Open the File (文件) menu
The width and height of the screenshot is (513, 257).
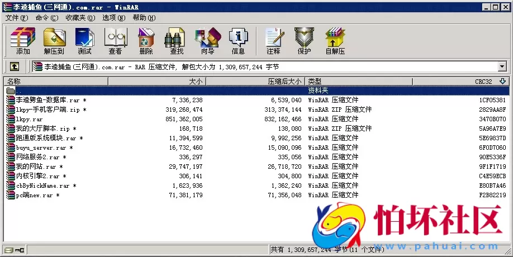(x=17, y=18)
